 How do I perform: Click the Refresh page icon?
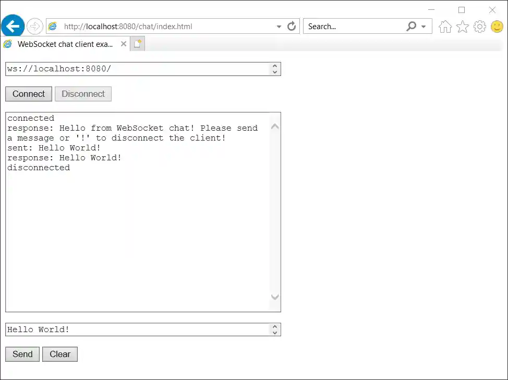click(x=292, y=26)
